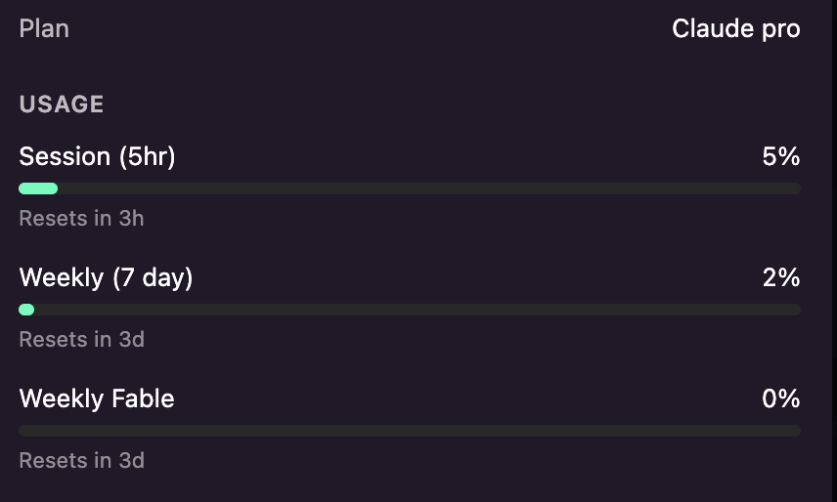837x502 pixels.
Task: Click the Weekly Fable usage progress bar
Action: (410, 431)
